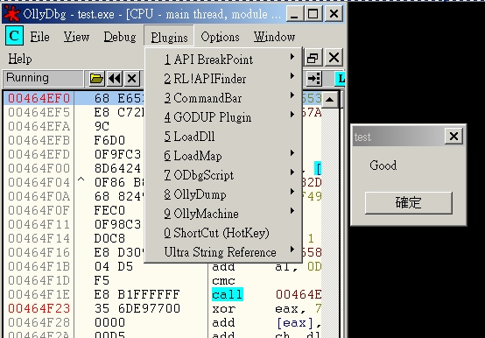Click the Good message text in dialog
485x338 pixels.
tap(383, 165)
